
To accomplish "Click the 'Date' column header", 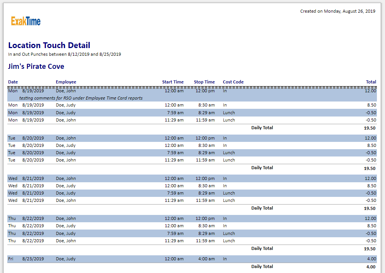I will tap(13, 82).
